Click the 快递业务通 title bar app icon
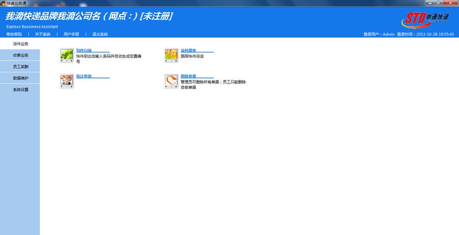 [3, 3]
